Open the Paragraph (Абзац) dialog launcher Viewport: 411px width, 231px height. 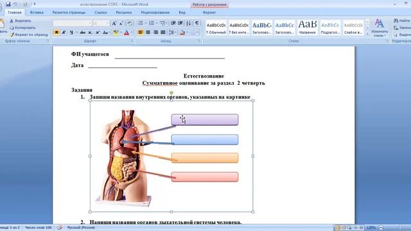[199, 41]
